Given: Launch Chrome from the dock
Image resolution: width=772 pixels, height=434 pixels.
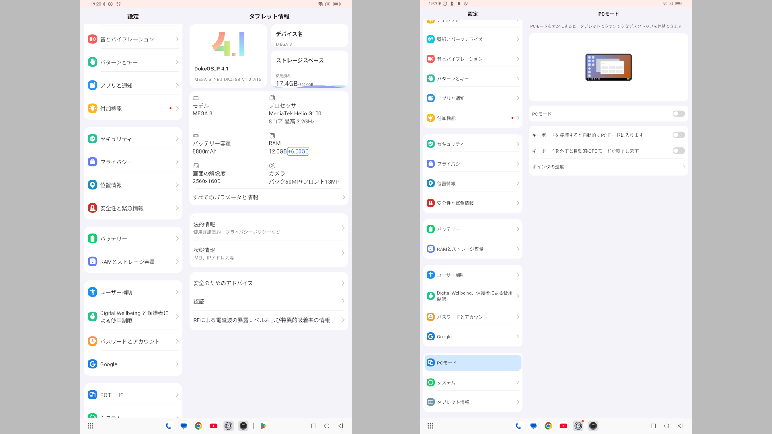Looking at the screenshot, I should [198, 426].
